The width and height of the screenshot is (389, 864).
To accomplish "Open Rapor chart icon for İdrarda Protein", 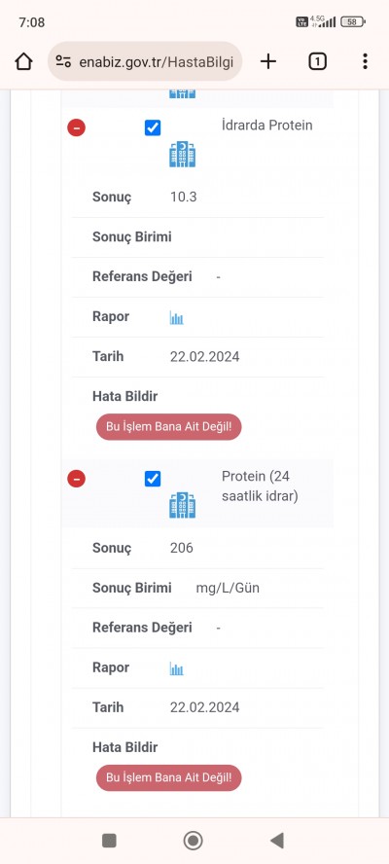I will [x=176, y=317].
